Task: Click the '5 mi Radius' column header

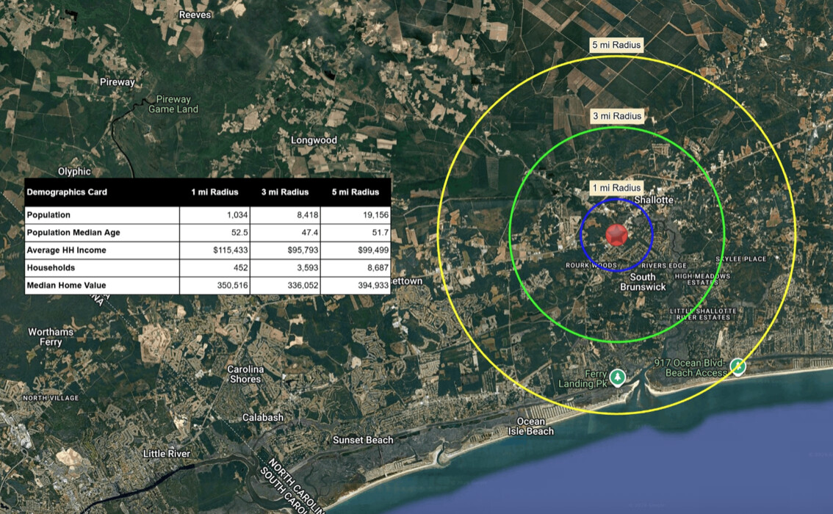Action: click(x=356, y=192)
